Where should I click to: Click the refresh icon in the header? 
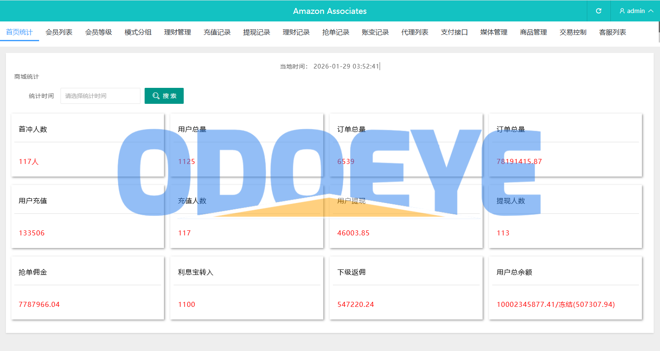599,11
